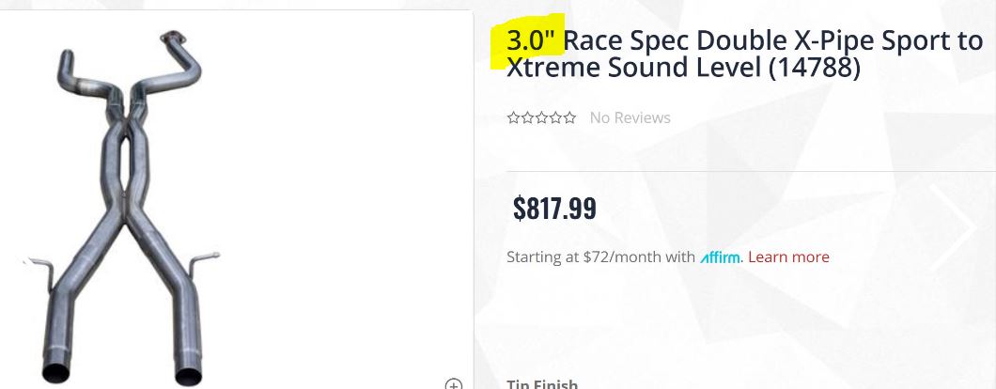Click the highlighted 3.0" text in title
The image size is (996, 389).
(x=531, y=41)
